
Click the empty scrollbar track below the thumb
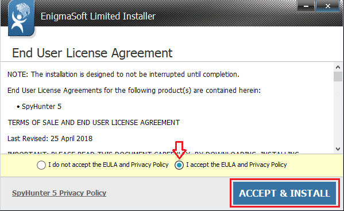tap(338, 113)
